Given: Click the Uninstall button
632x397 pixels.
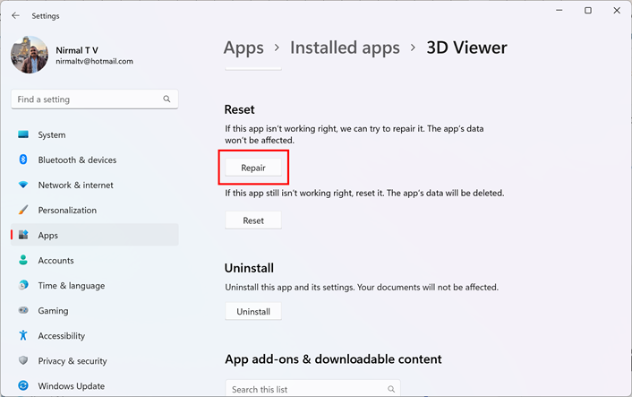Looking at the screenshot, I should 253,311.
